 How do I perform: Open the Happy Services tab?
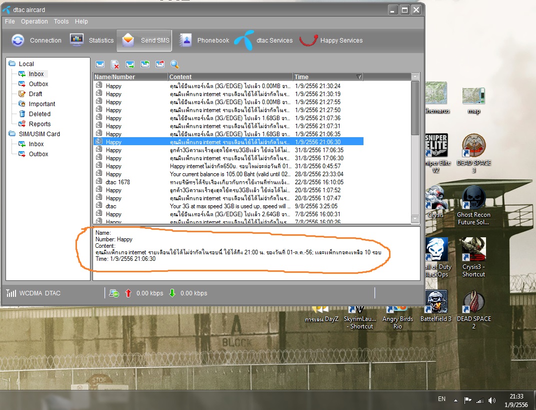click(x=331, y=41)
